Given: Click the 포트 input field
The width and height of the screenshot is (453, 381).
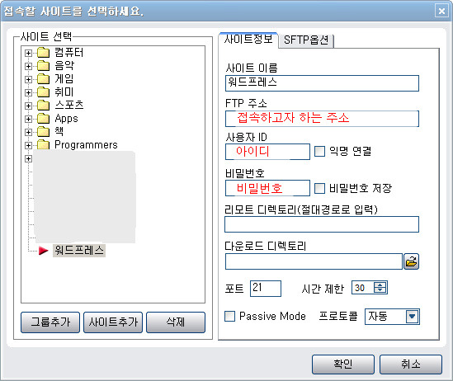Looking at the screenshot, I should point(266,289).
